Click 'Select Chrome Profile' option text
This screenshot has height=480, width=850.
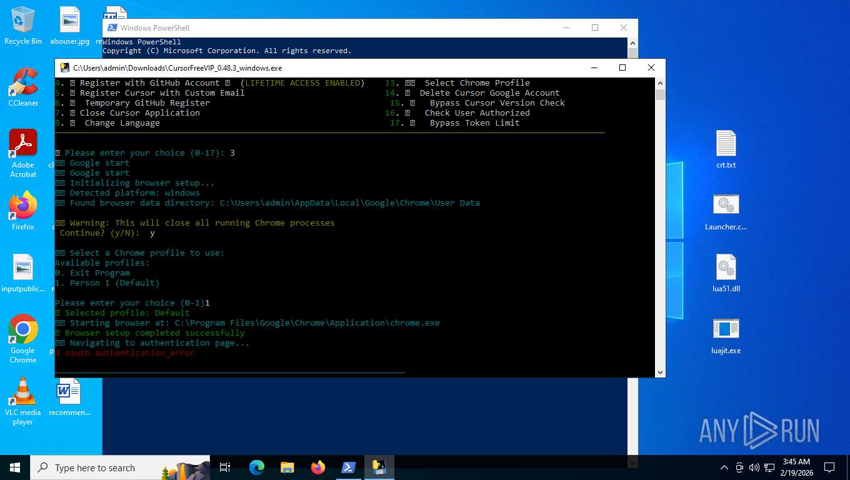477,83
